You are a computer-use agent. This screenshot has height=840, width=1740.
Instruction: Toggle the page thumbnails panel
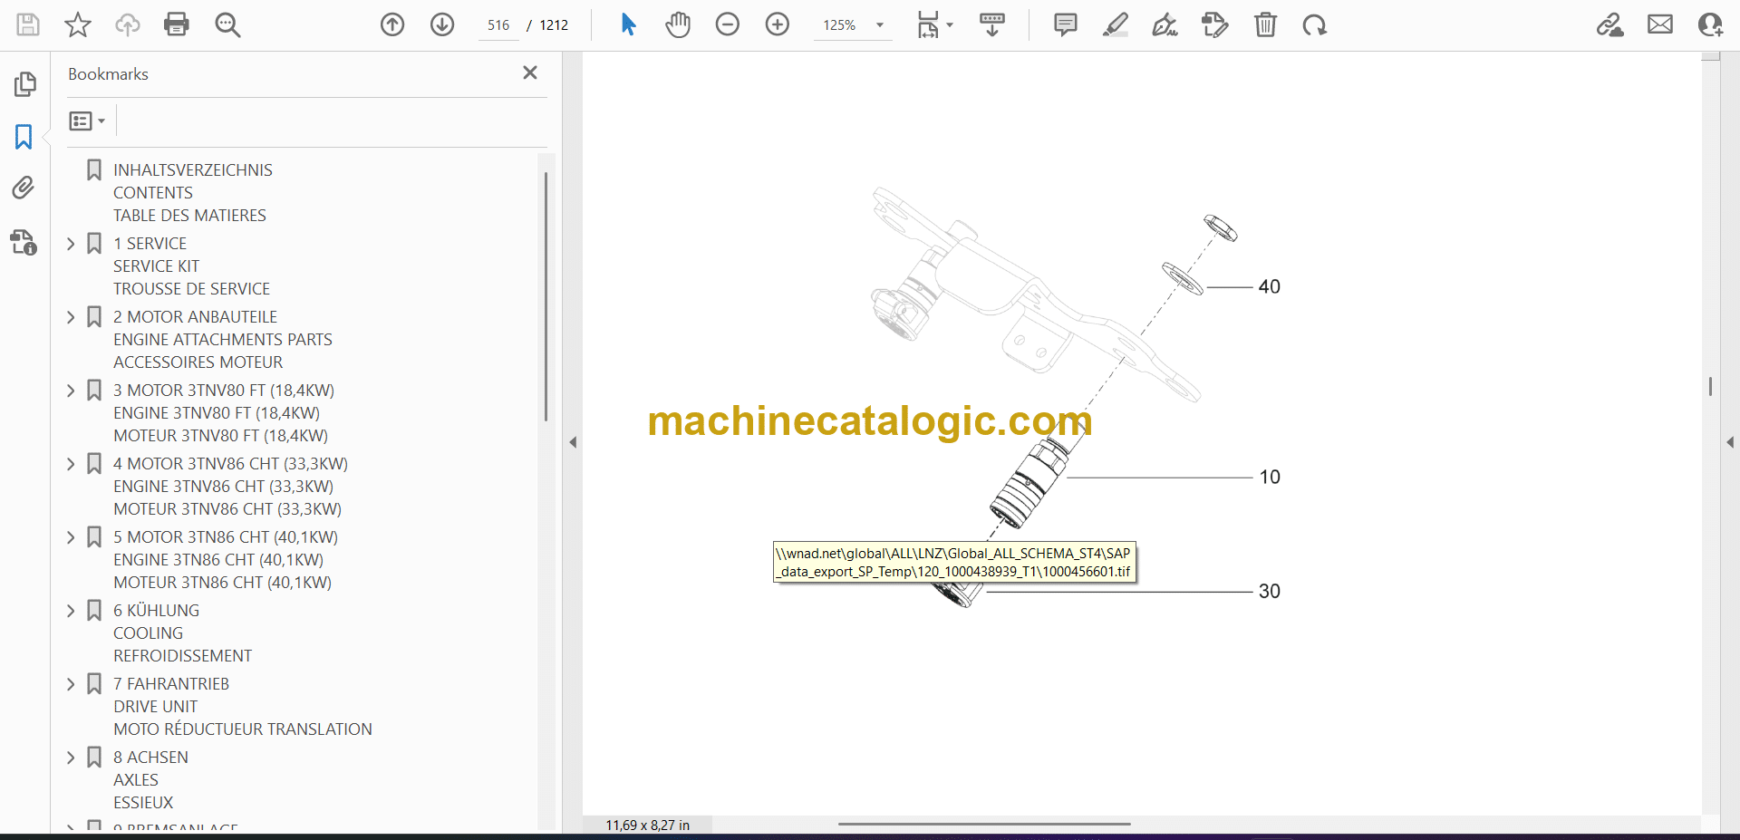(24, 84)
